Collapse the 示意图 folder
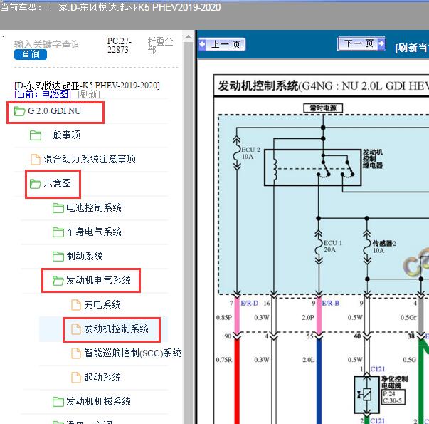This screenshot has height=424, width=429. tap(57, 183)
